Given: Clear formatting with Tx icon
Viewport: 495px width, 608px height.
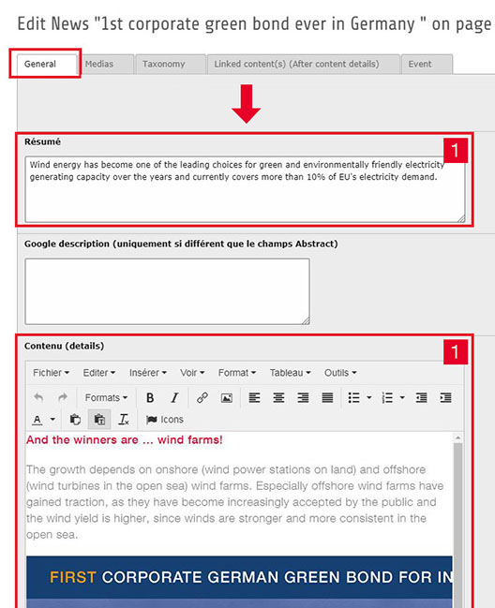Looking at the screenshot, I should coord(124,420).
